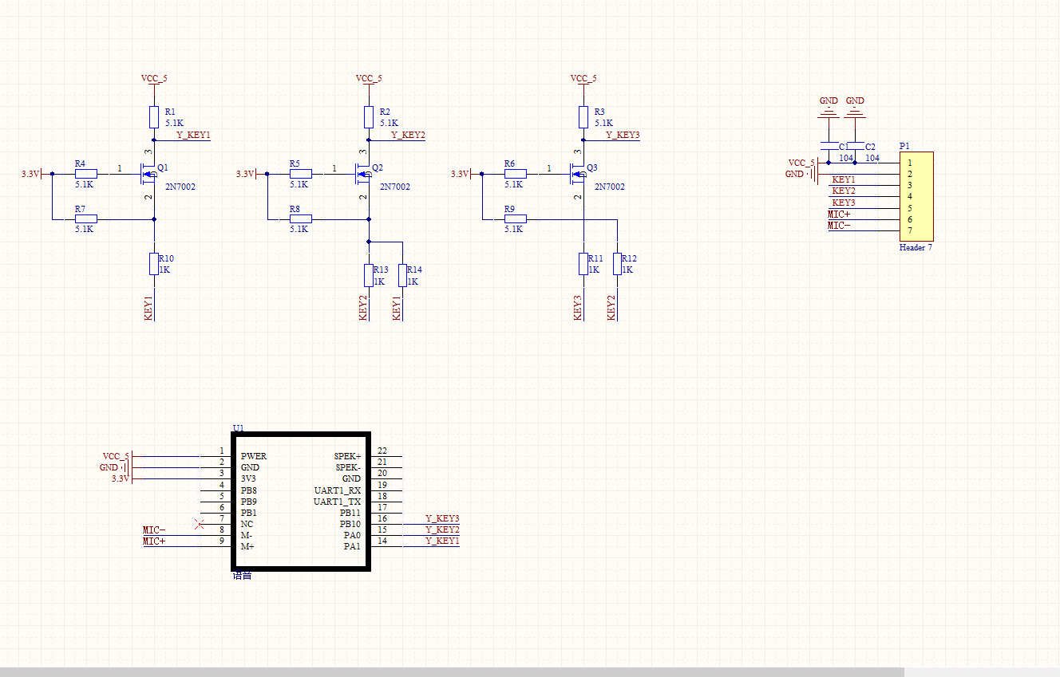Select the U1 designator text above the IC
1060x677 pixels.
pos(238,428)
